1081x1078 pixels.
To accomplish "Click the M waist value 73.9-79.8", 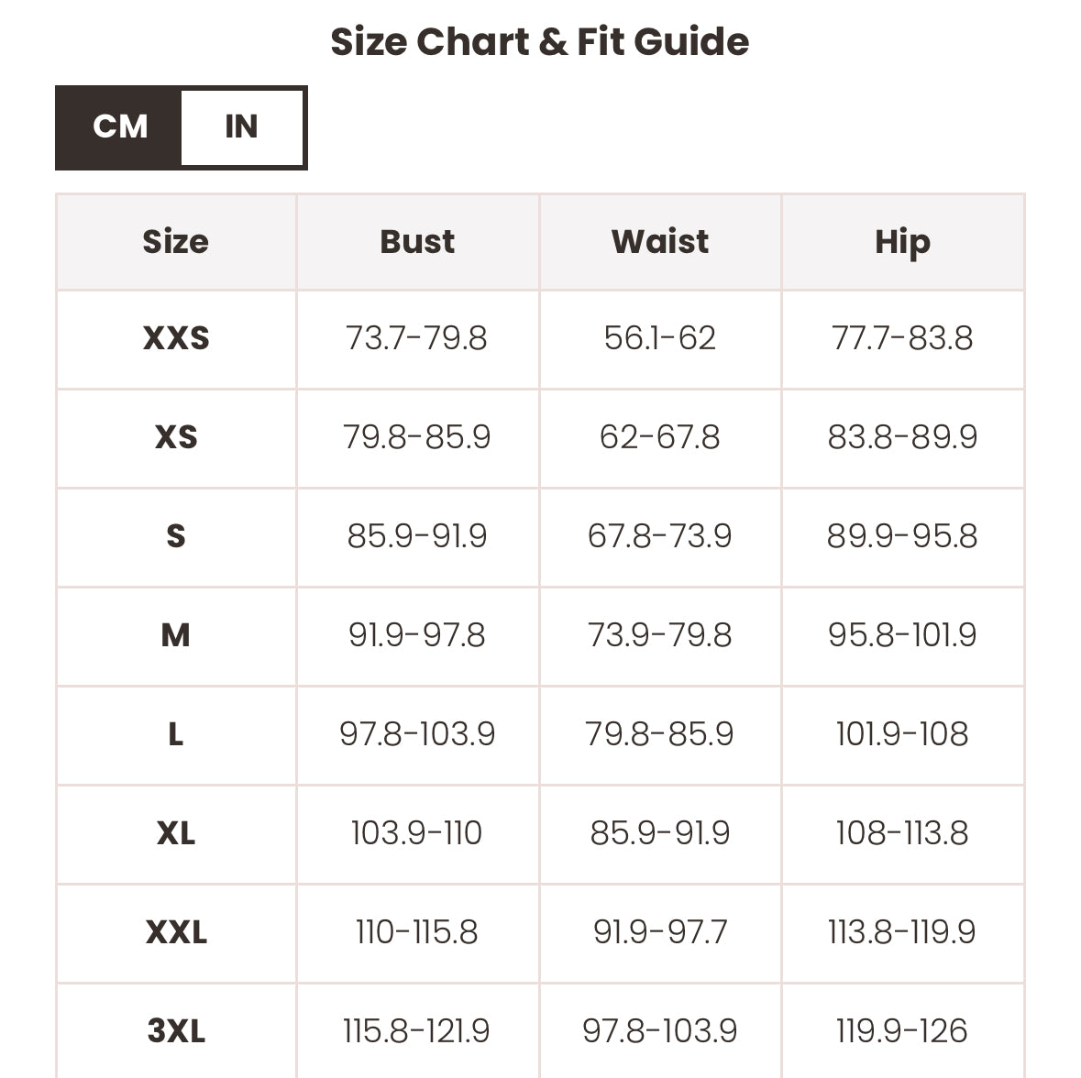I will point(660,635).
